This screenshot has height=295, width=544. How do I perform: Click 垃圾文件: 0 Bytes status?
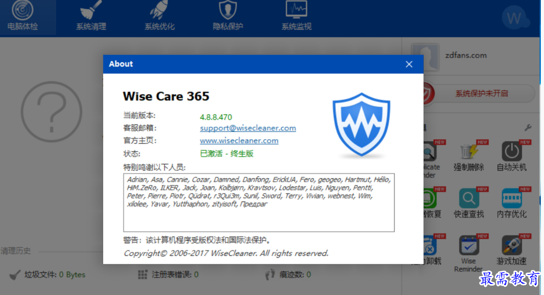(x=48, y=275)
